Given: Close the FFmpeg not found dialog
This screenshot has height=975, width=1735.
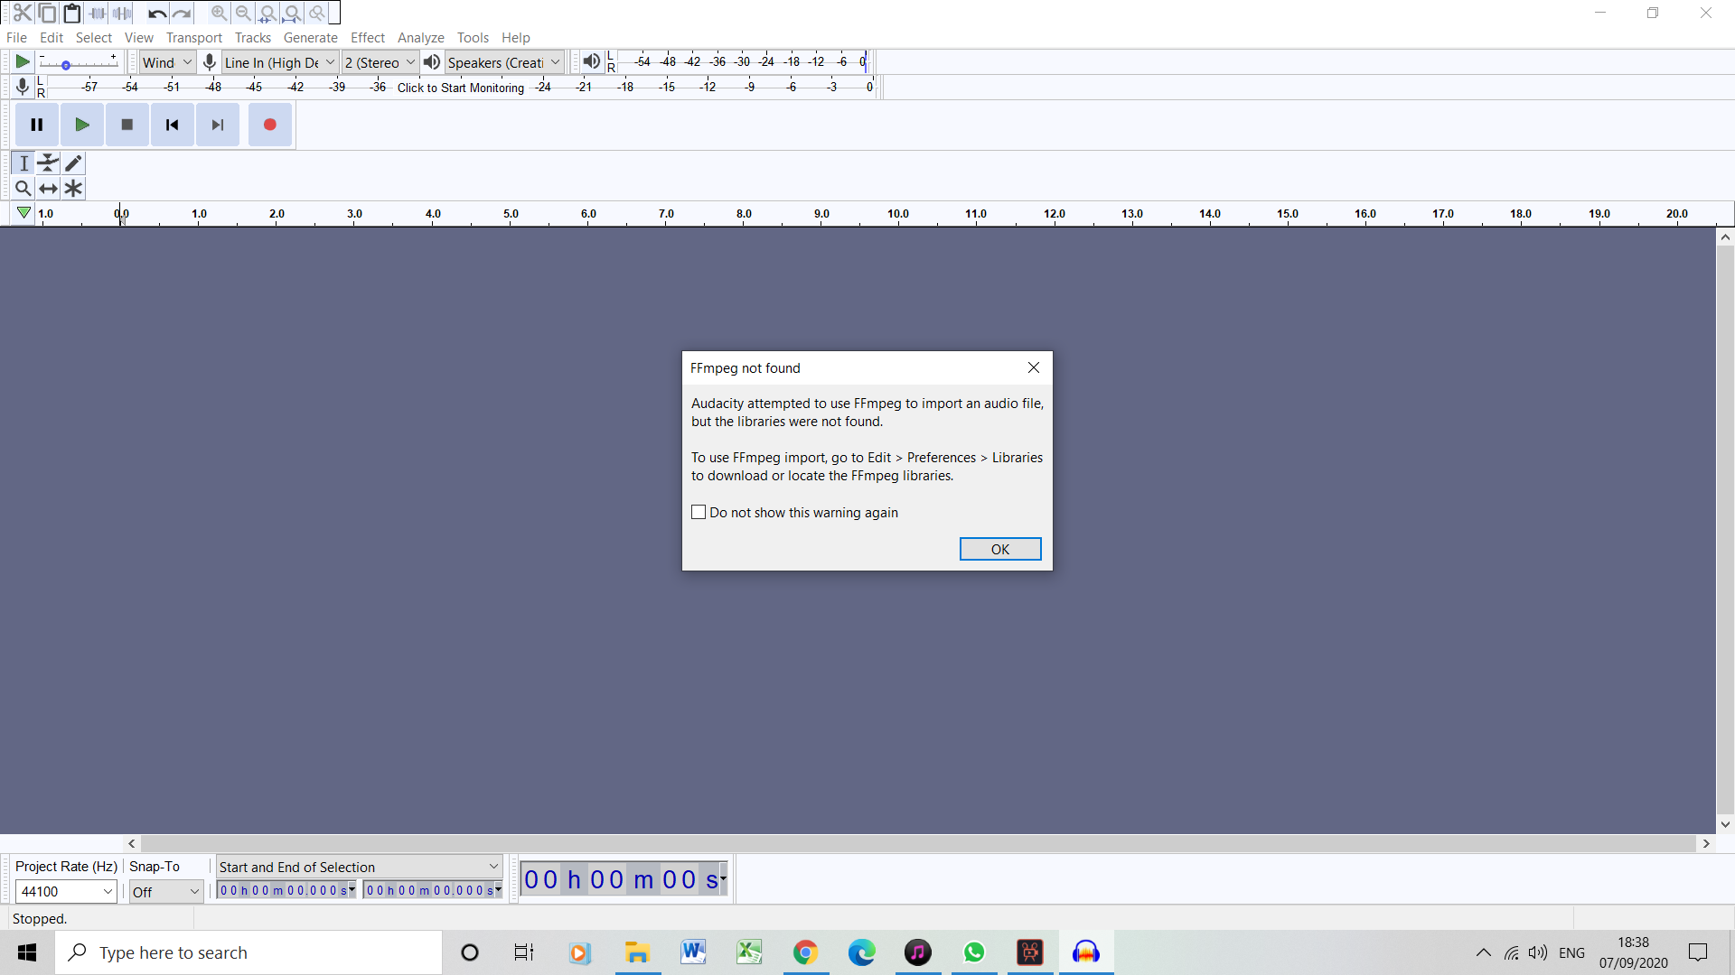Looking at the screenshot, I should tap(1034, 367).
